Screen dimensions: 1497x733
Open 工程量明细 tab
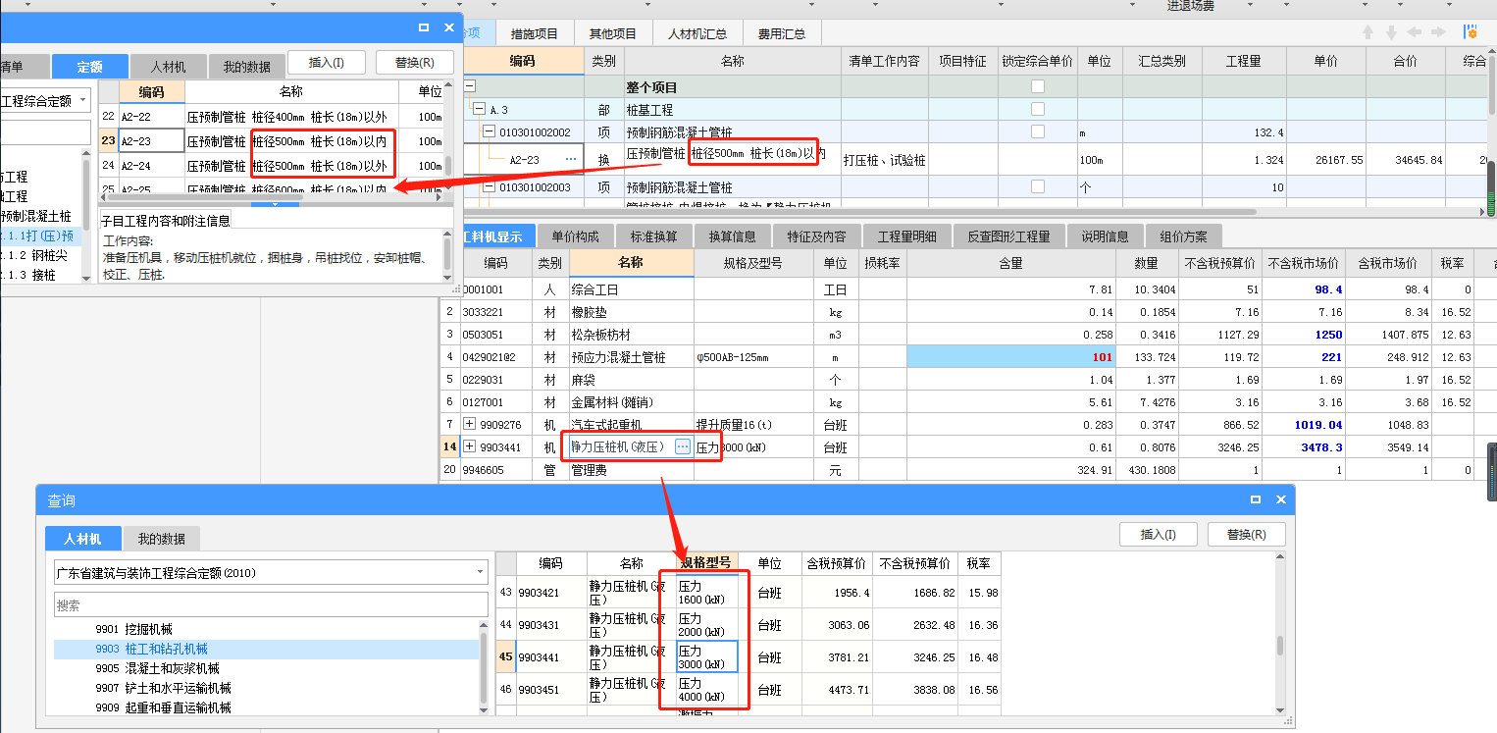[906, 236]
